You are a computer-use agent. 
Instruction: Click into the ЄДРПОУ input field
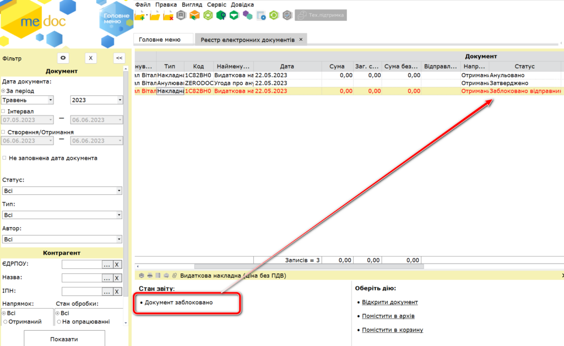tap(82, 265)
